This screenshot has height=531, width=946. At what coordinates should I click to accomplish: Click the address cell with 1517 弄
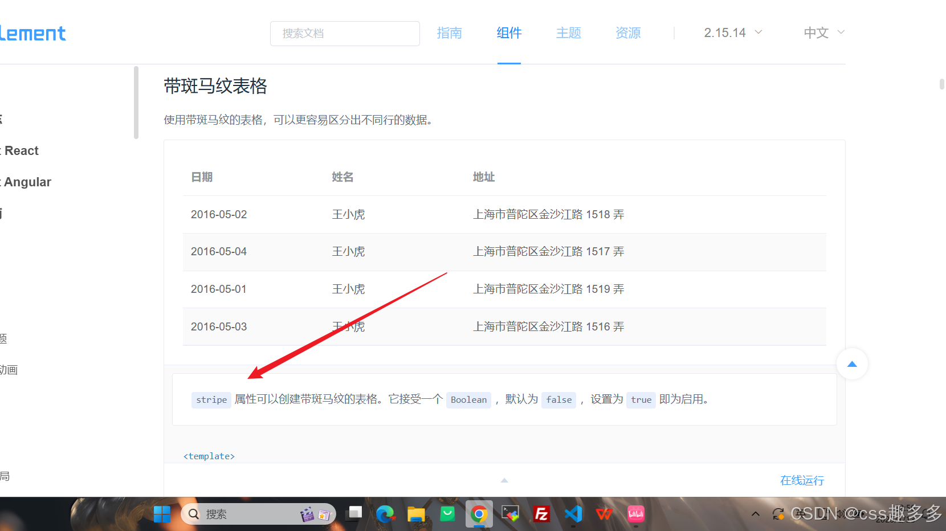click(x=549, y=251)
